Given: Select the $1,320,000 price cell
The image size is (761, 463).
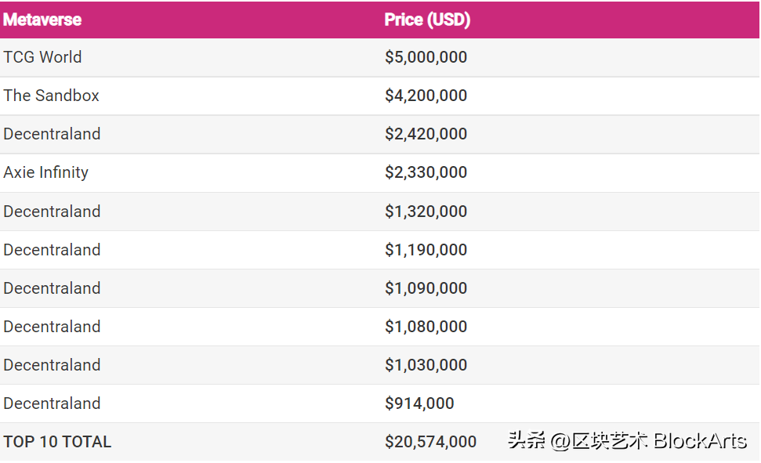Looking at the screenshot, I should pyautogui.click(x=426, y=212).
